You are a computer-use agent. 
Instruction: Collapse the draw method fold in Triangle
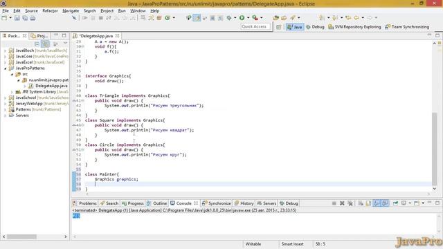click(83, 100)
